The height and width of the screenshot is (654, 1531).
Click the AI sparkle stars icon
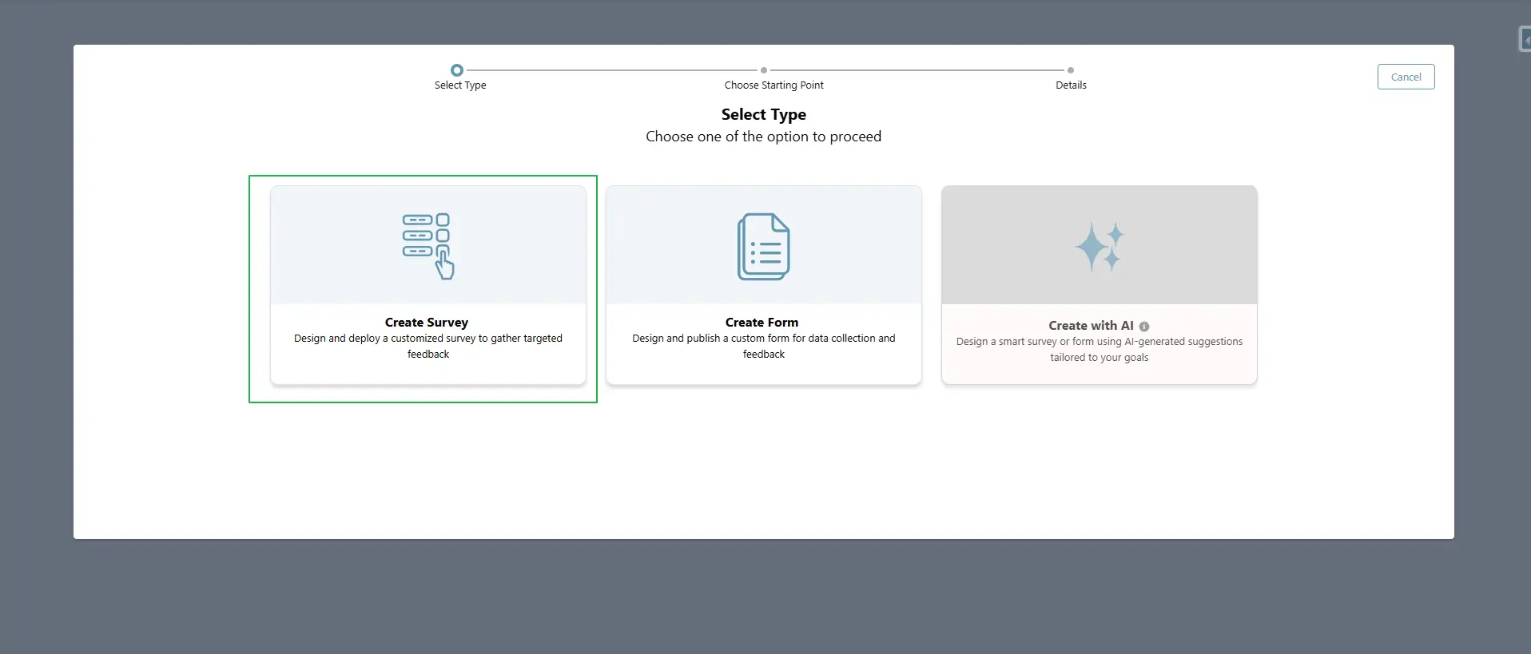coord(1099,246)
